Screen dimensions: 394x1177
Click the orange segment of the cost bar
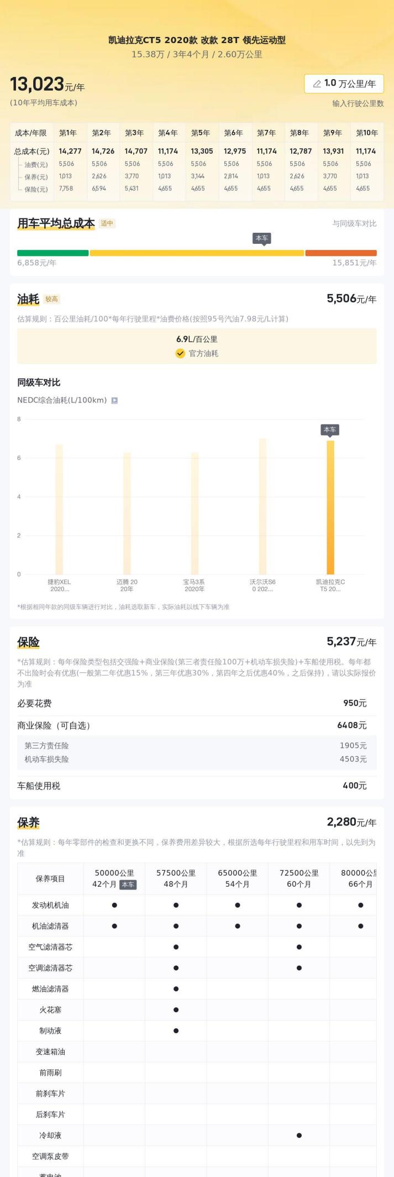point(340,253)
